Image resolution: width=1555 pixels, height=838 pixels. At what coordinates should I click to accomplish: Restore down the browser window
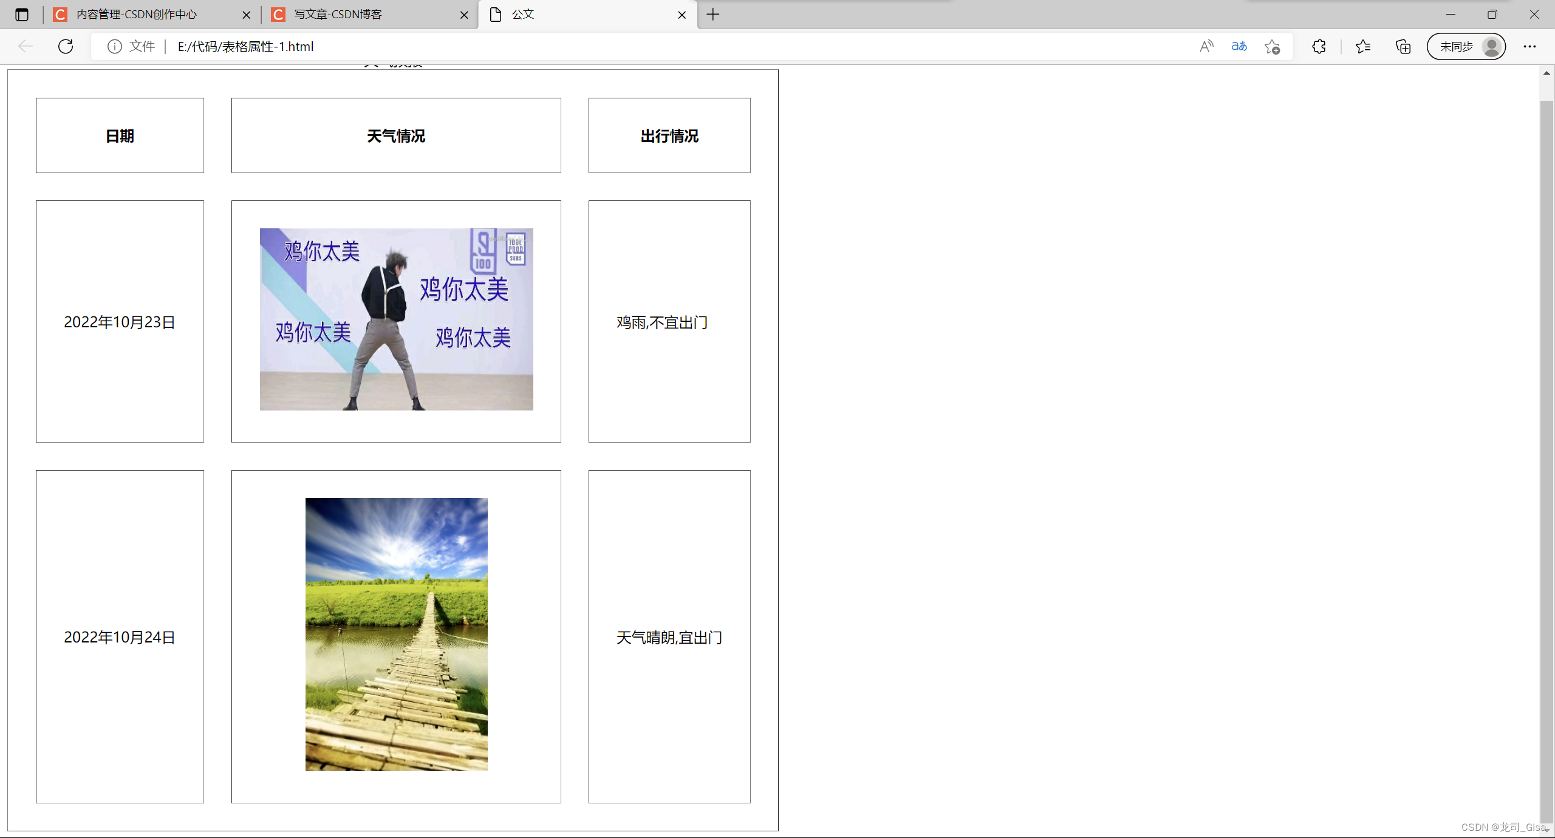(1492, 14)
